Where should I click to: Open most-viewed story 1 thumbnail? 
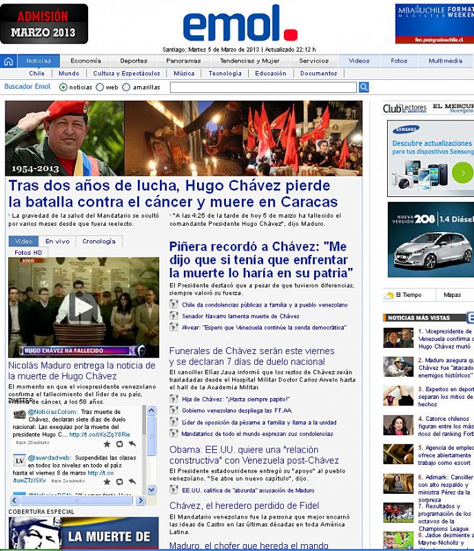[x=398, y=337]
